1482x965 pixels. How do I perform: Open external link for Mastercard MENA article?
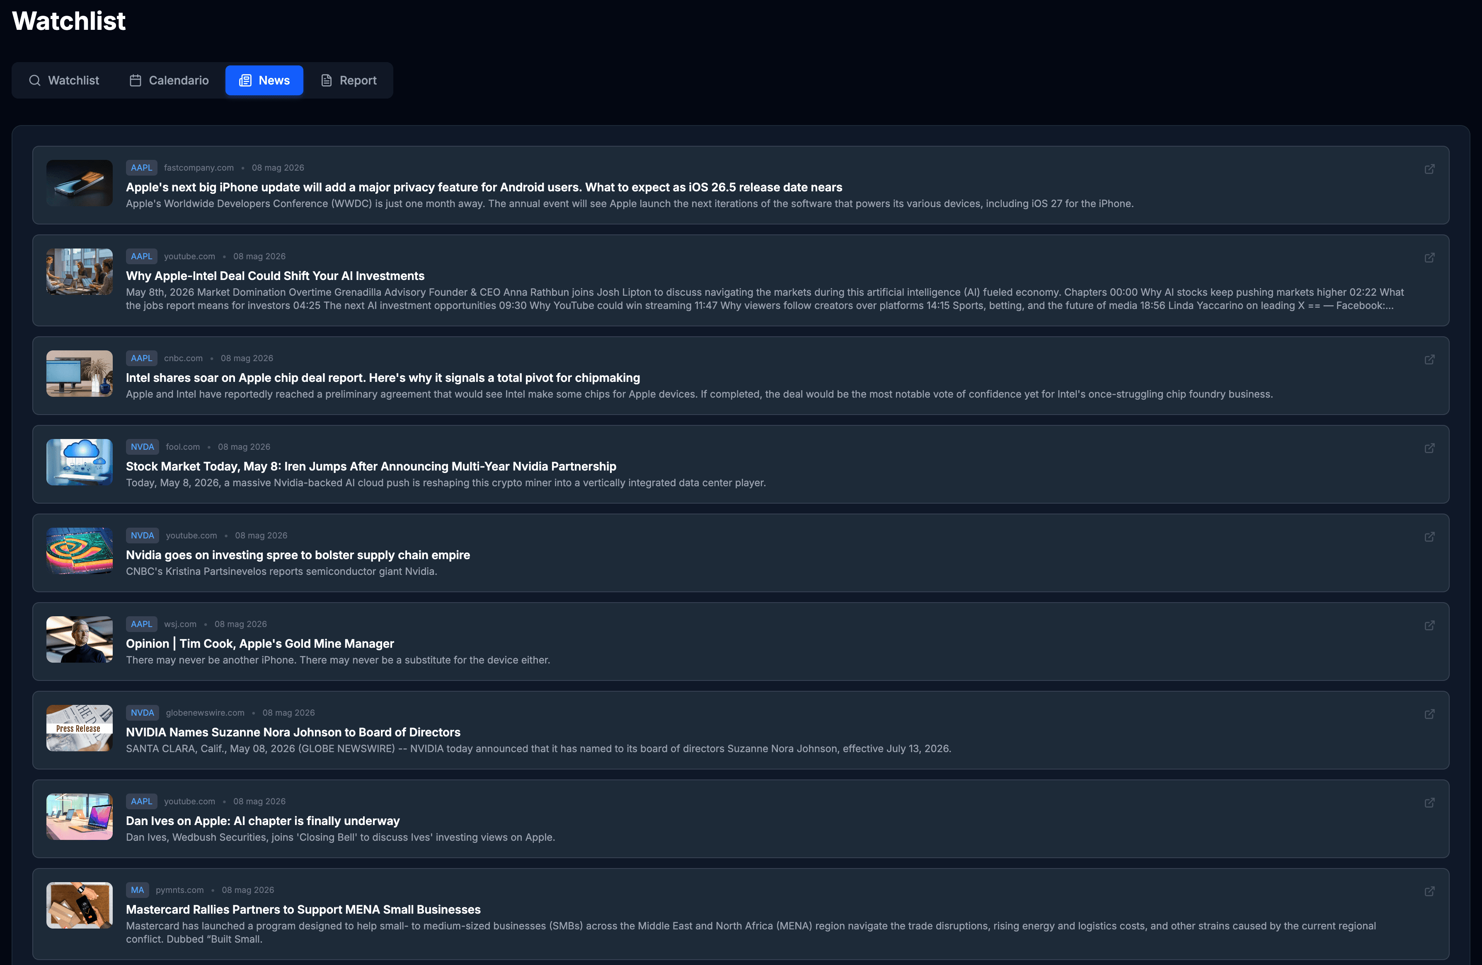click(x=1429, y=891)
